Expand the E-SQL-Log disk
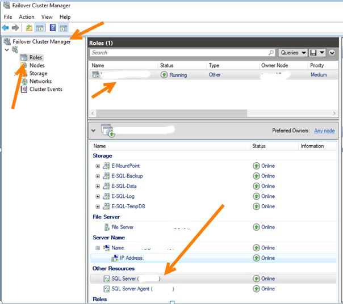343x304 pixels. [98, 196]
